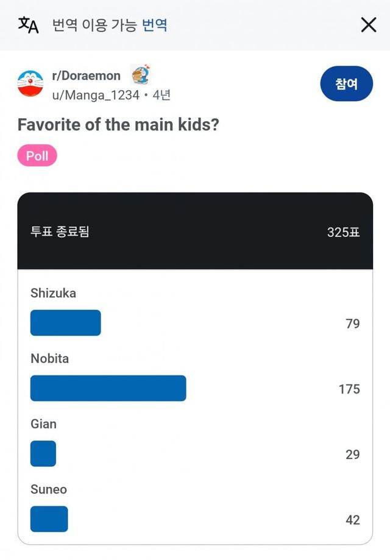Click the translate language icon

pyautogui.click(x=28, y=25)
